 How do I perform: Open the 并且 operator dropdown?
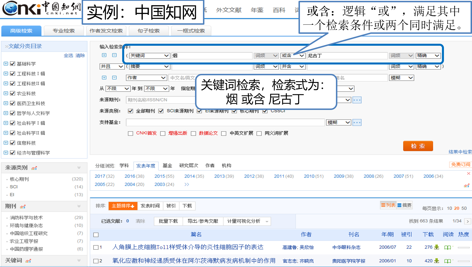tap(112, 66)
